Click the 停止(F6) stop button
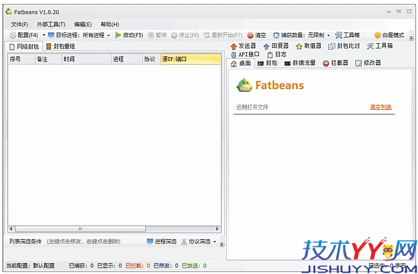Viewport: 418px width, 274px height. pos(185,35)
